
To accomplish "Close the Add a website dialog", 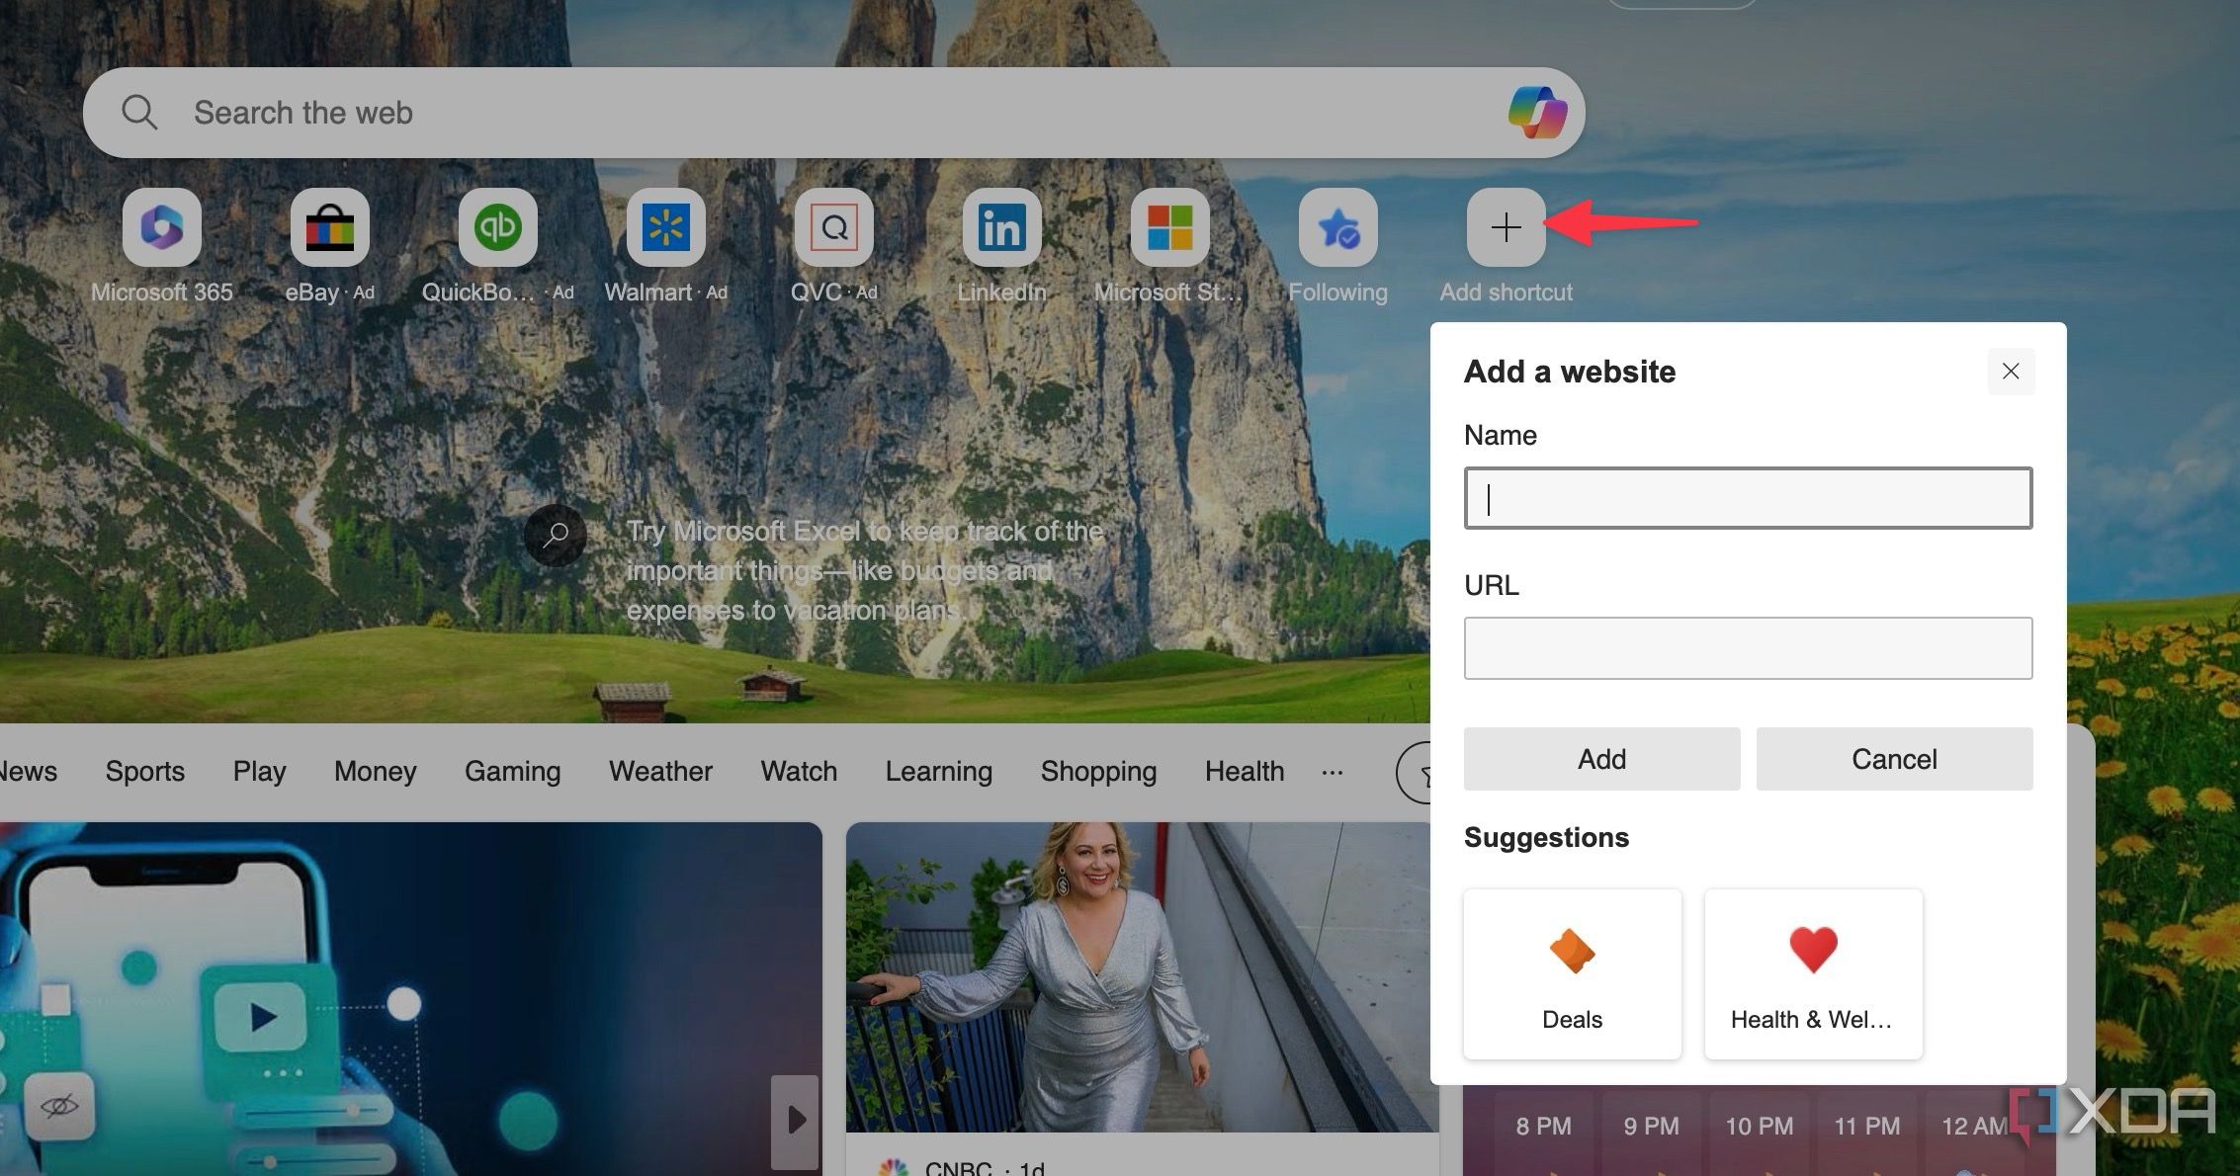I will click(x=2011, y=372).
